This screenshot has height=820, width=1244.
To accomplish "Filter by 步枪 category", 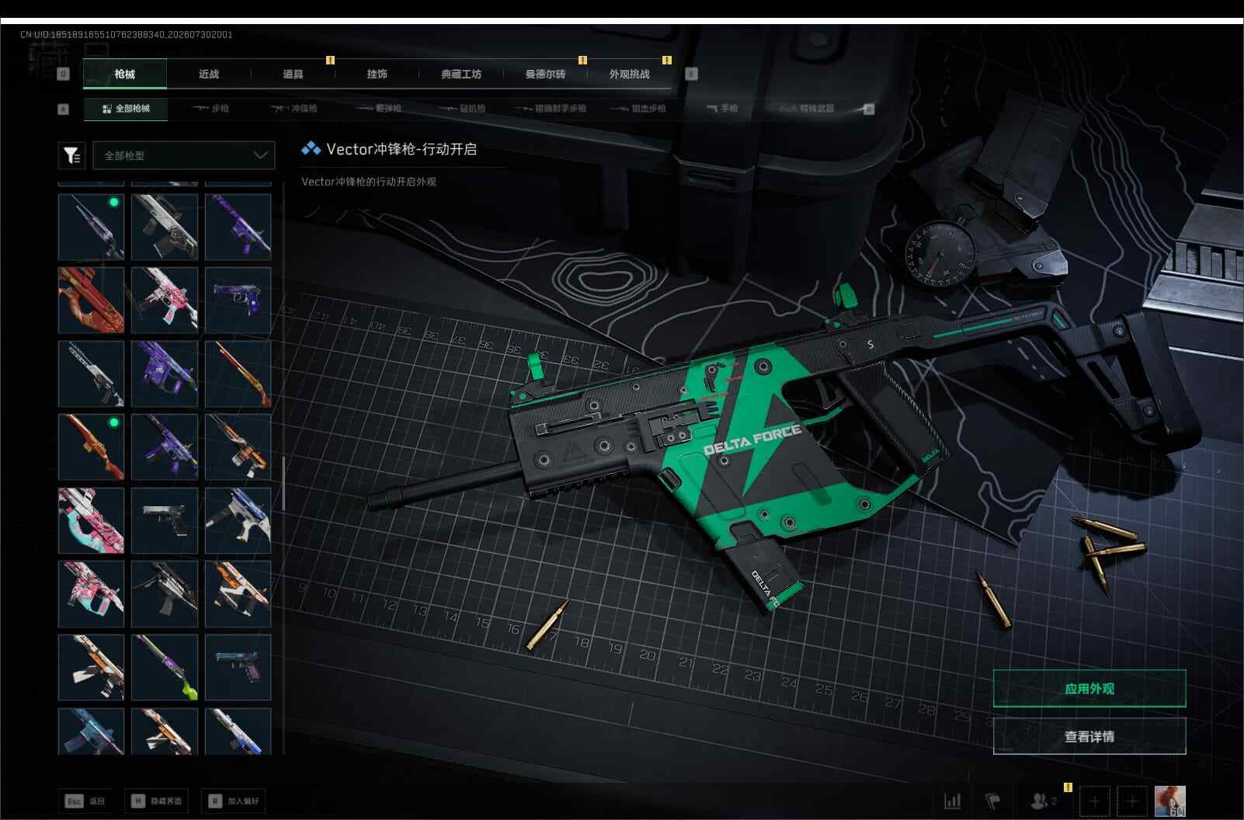I will click(x=210, y=109).
